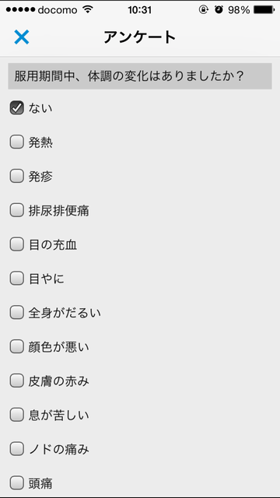Check the 息が苦しい checkbox
This screenshot has width=280, height=498.
click(x=17, y=415)
